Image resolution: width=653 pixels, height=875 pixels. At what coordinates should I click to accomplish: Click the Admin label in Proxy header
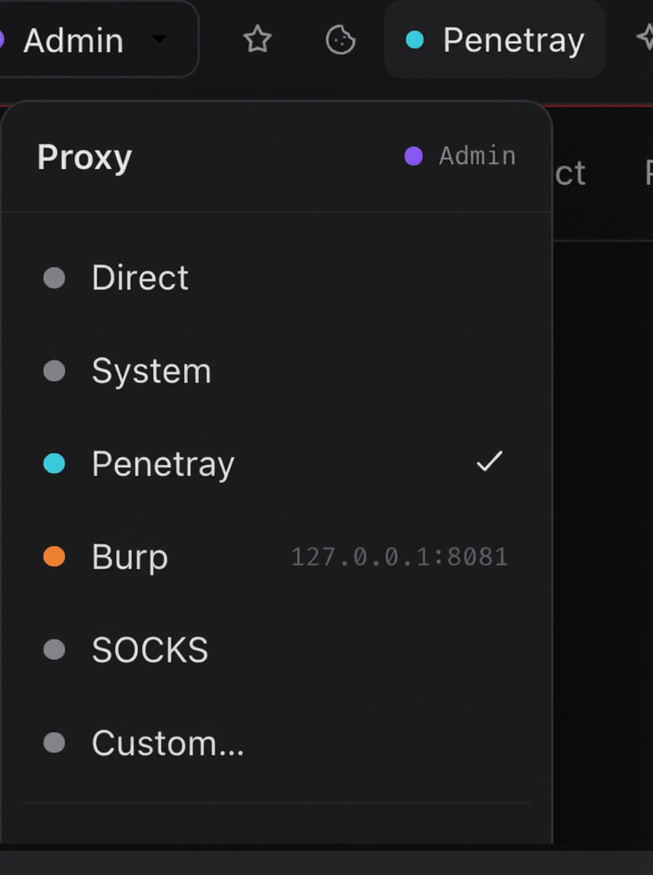click(x=477, y=156)
